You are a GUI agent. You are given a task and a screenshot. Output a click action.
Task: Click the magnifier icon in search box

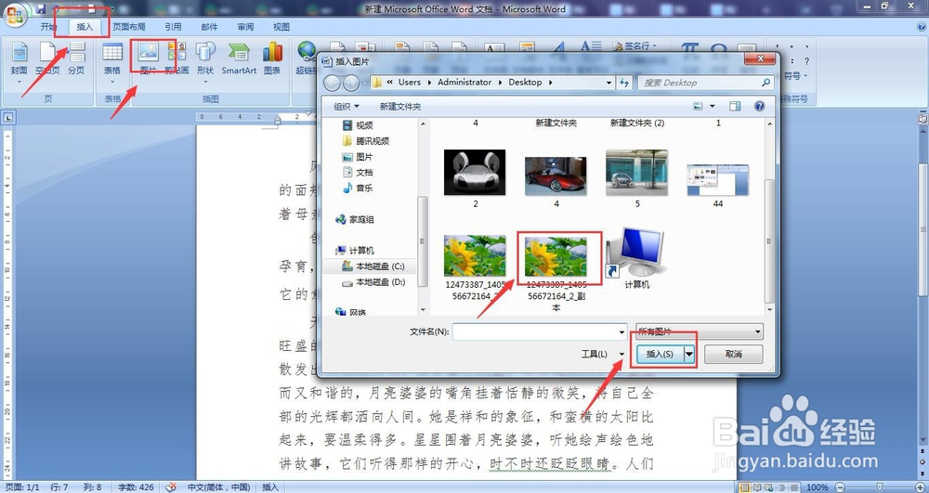(x=765, y=83)
